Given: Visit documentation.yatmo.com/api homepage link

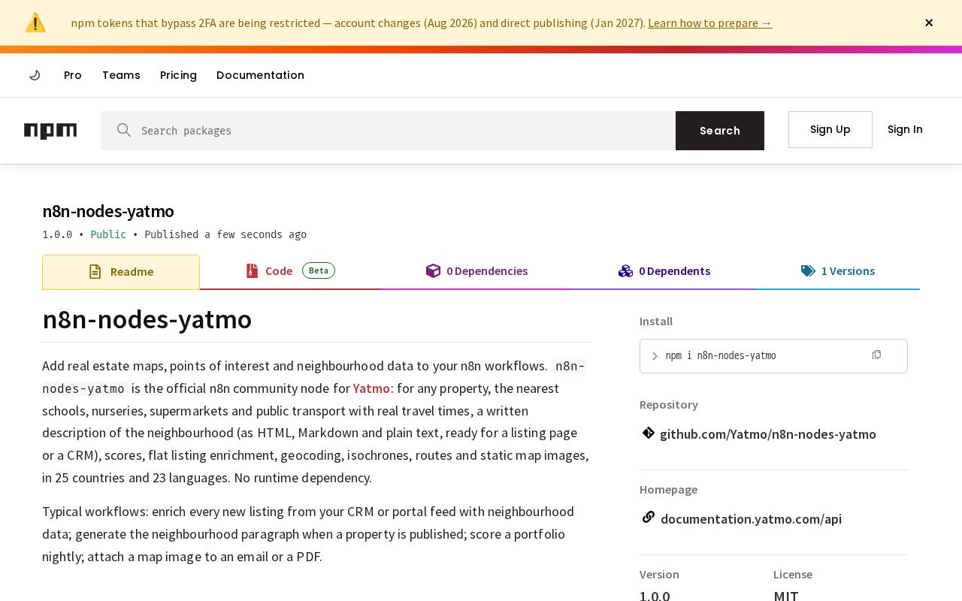Looking at the screenshot, I should click(751, 519).
